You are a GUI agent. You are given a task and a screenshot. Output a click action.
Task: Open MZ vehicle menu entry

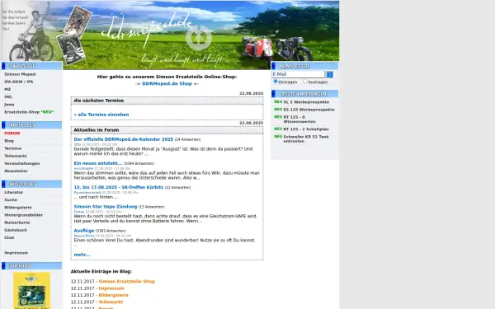click(x=7, y=90)
